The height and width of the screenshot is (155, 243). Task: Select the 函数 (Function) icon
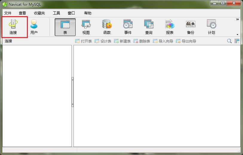pyautogui.click(x=107, y=27)
